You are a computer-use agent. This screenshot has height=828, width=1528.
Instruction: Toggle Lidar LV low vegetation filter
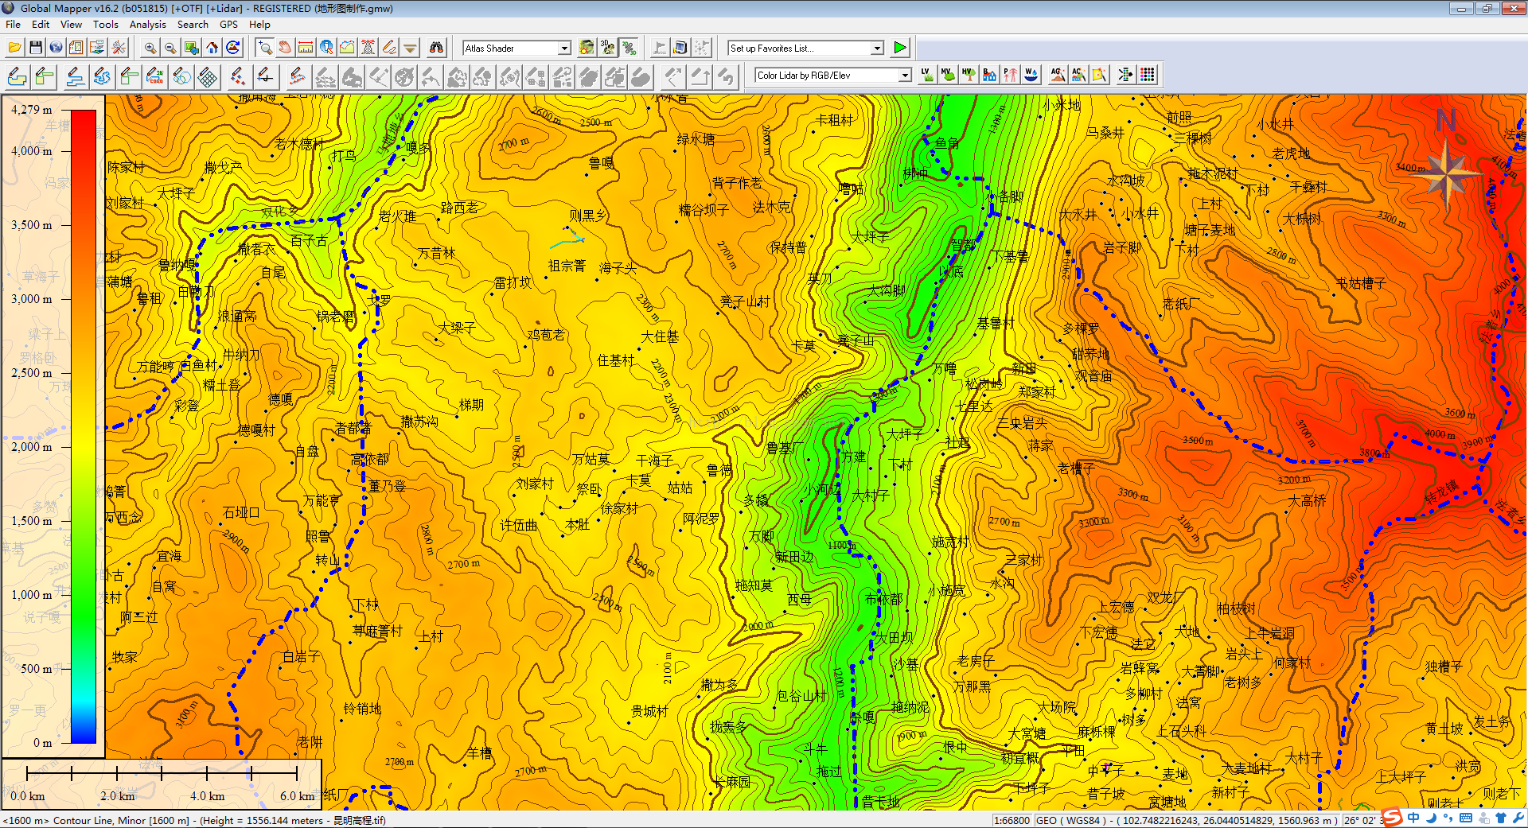click(x=926, y=75)
